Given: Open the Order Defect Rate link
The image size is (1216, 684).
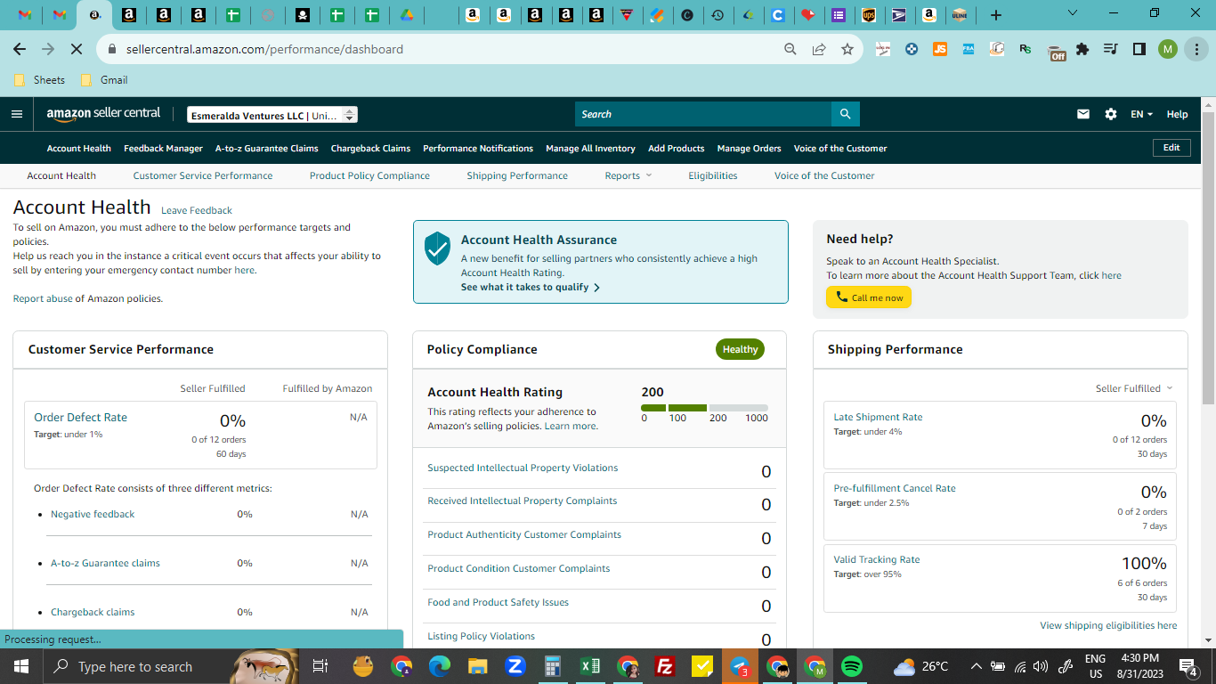Looking at the screenshot, I should [x=80, y=417].
